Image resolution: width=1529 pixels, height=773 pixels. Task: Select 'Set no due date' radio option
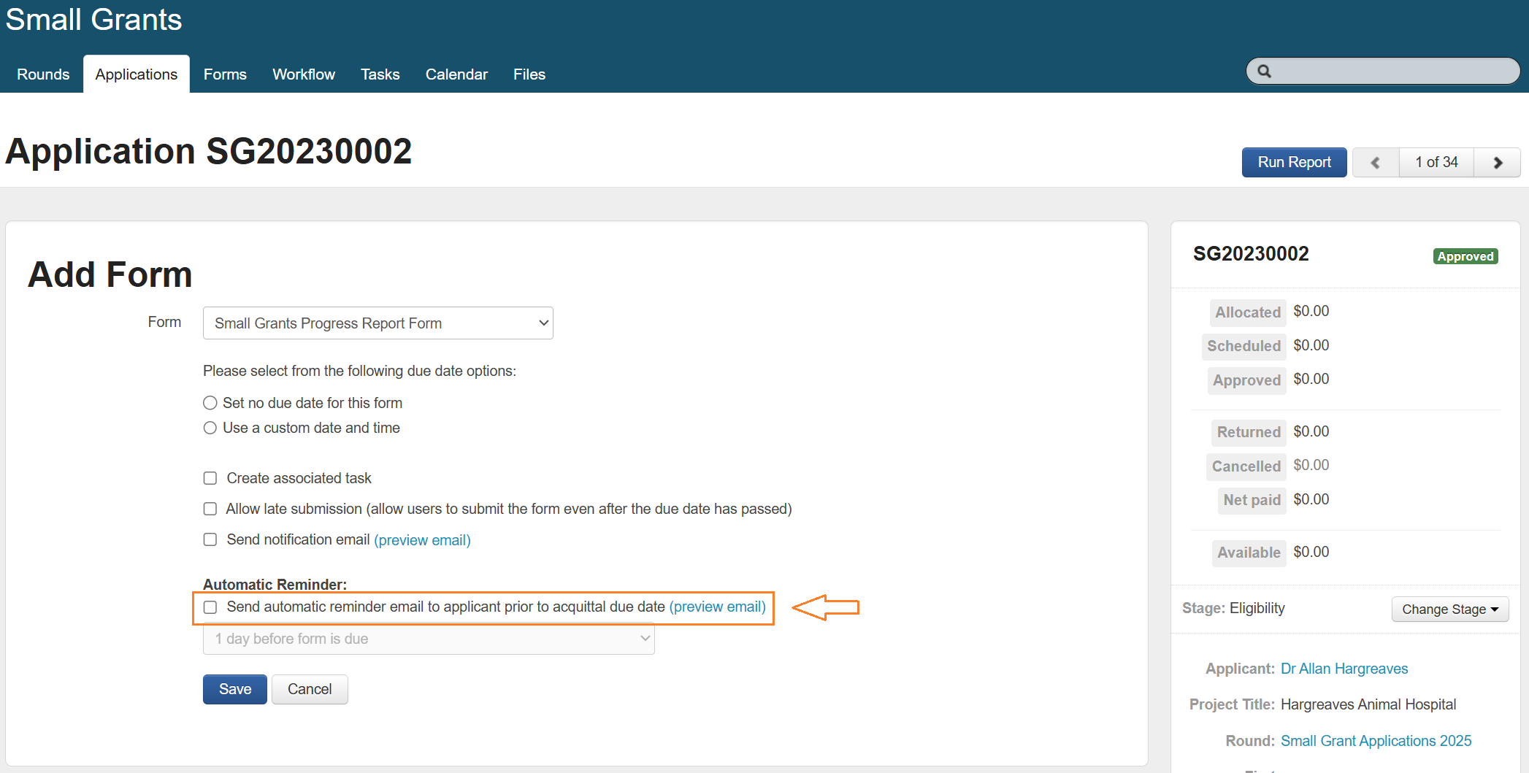210,403
